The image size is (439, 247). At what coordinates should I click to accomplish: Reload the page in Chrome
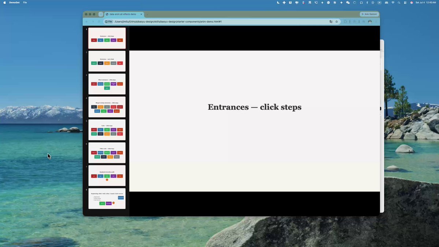pos(99,22)
